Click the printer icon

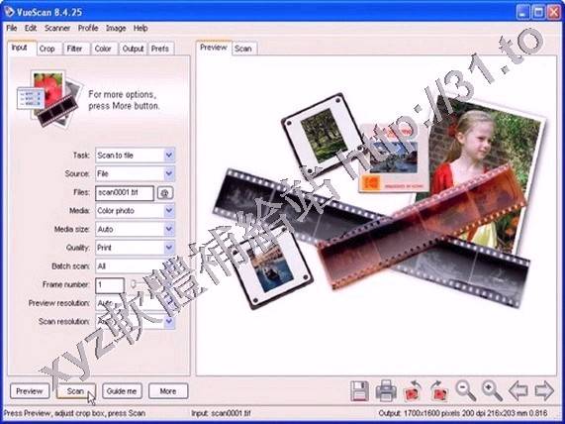click(386, 390)
